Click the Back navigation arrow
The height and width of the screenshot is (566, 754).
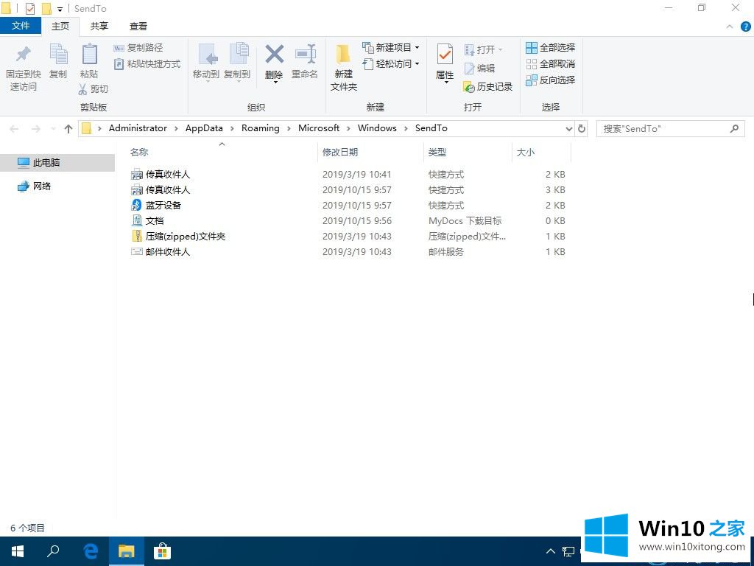click(15, 129)
